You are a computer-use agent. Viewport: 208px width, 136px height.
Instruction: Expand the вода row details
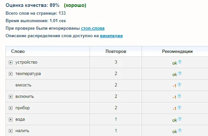pos(11,119)
